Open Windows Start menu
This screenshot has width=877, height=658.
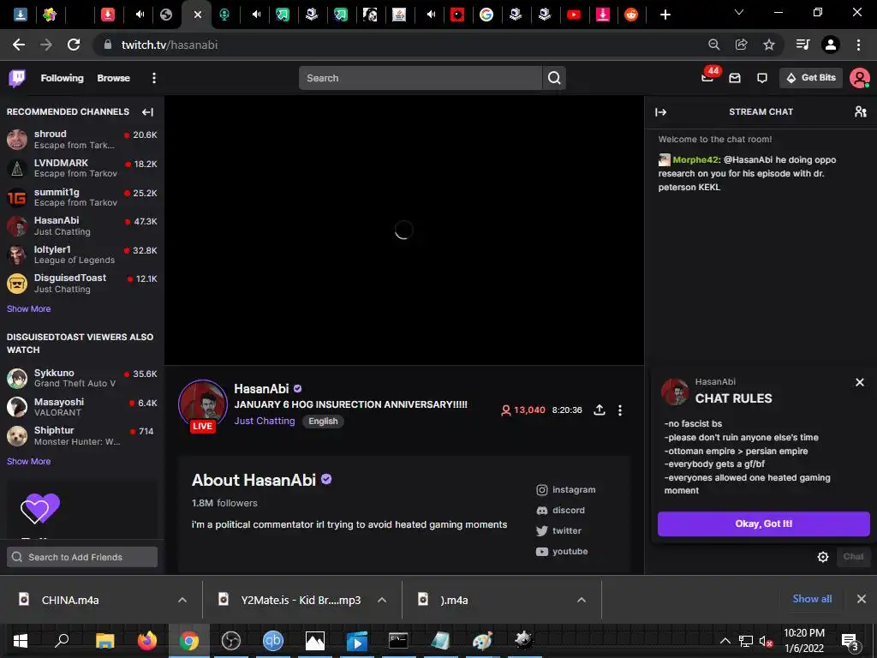coord(21,641)
